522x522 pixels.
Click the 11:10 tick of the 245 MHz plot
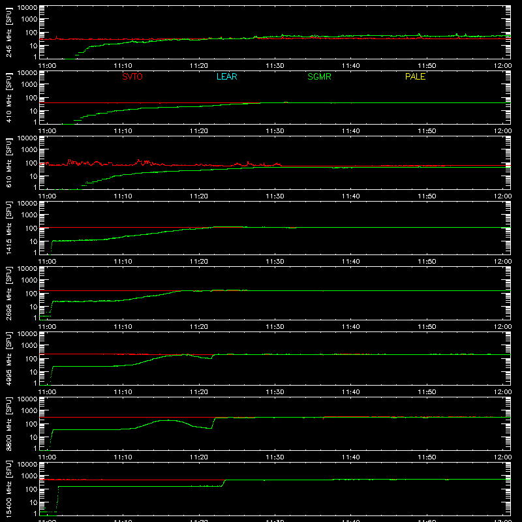pos(123,66)
